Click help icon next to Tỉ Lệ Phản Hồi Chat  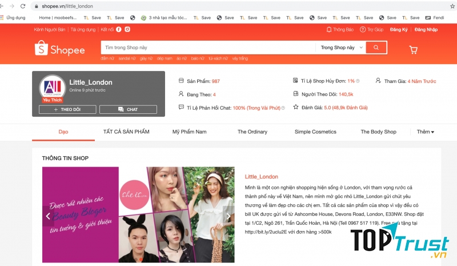(x=283, y=108)
